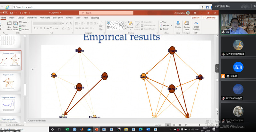Switch to the Slide Show tab
256x132 pixels.
(x=58, y=18)
